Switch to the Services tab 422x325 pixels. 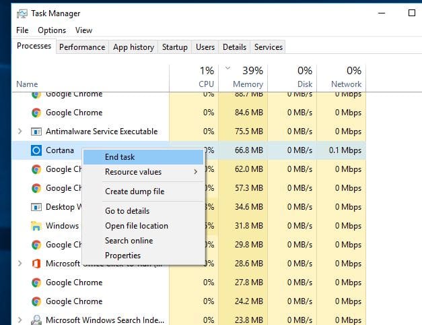point(269,47)
